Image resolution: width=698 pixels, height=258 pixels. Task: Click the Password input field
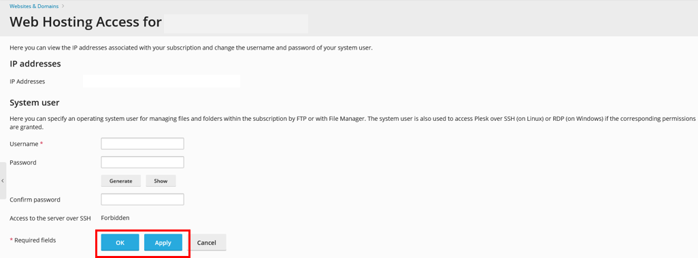click(x=142, y=162)
